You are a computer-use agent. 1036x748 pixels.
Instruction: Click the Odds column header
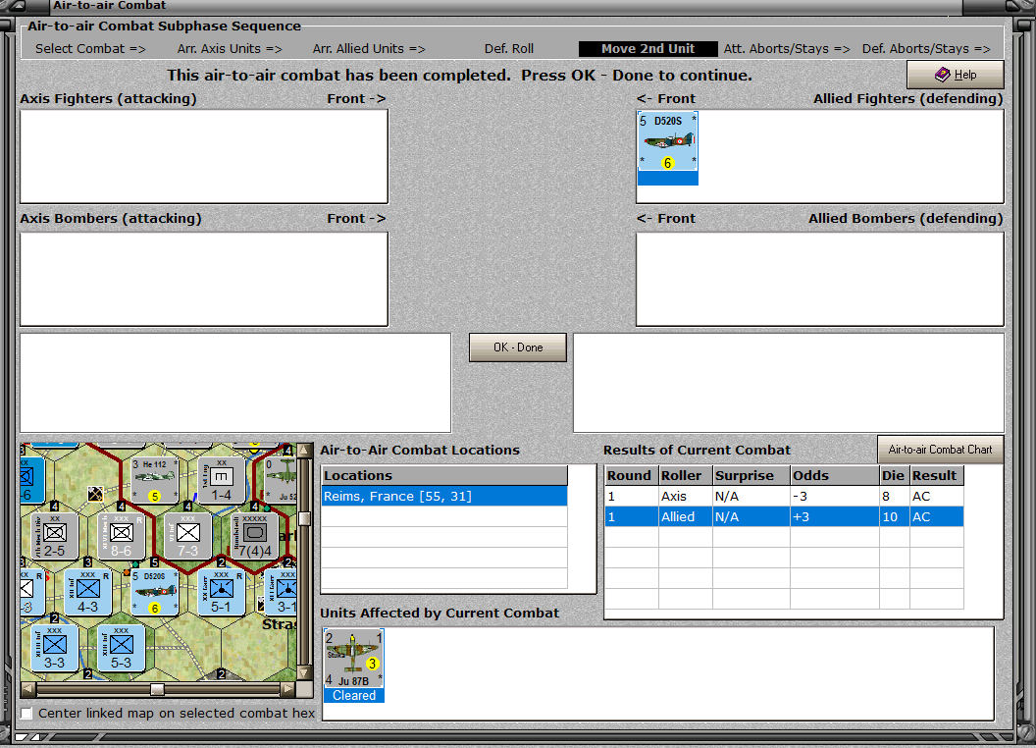pos(835,475)
